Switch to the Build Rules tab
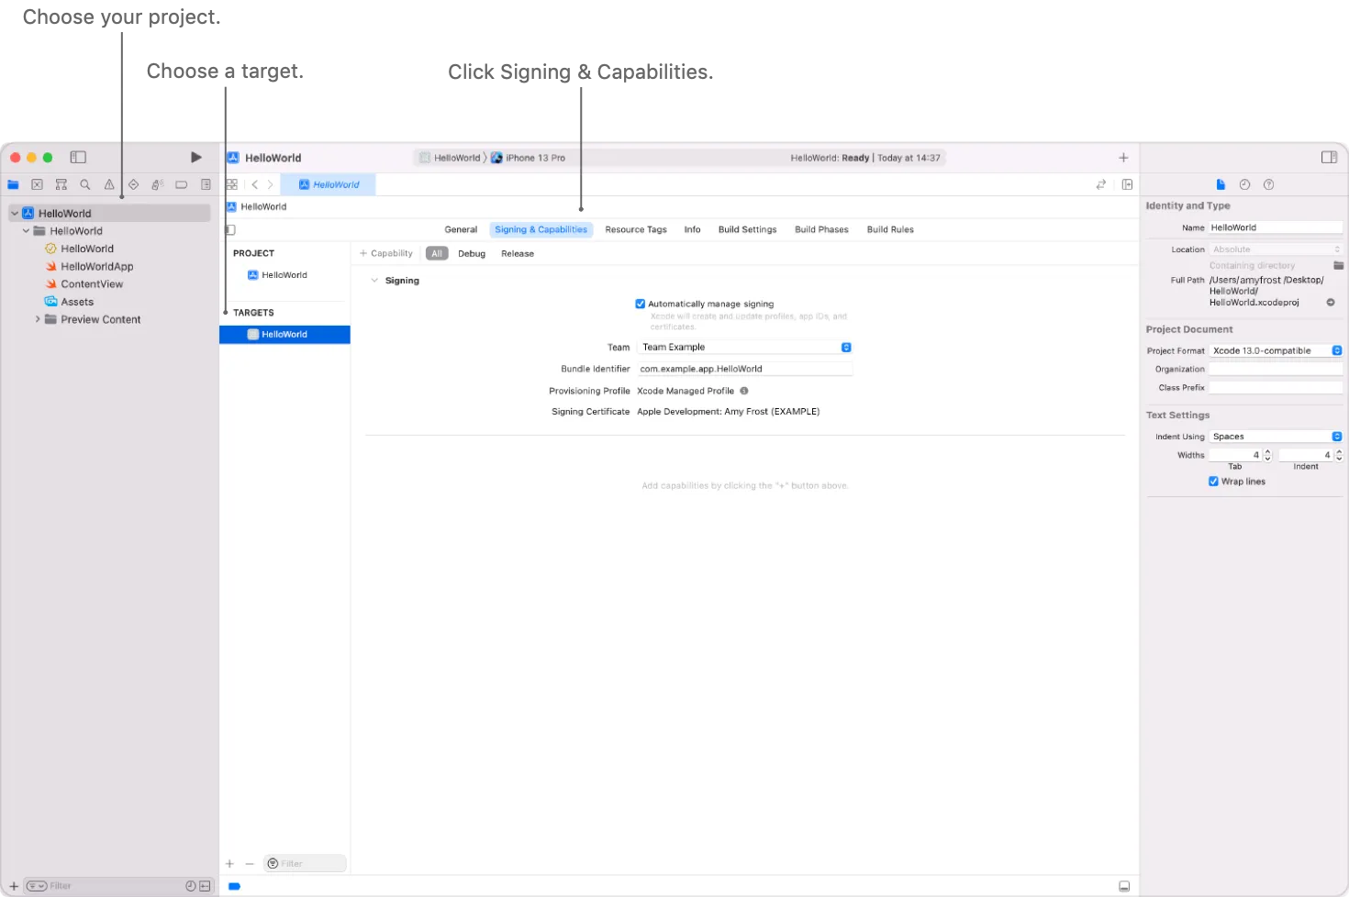 pos(890,229)
